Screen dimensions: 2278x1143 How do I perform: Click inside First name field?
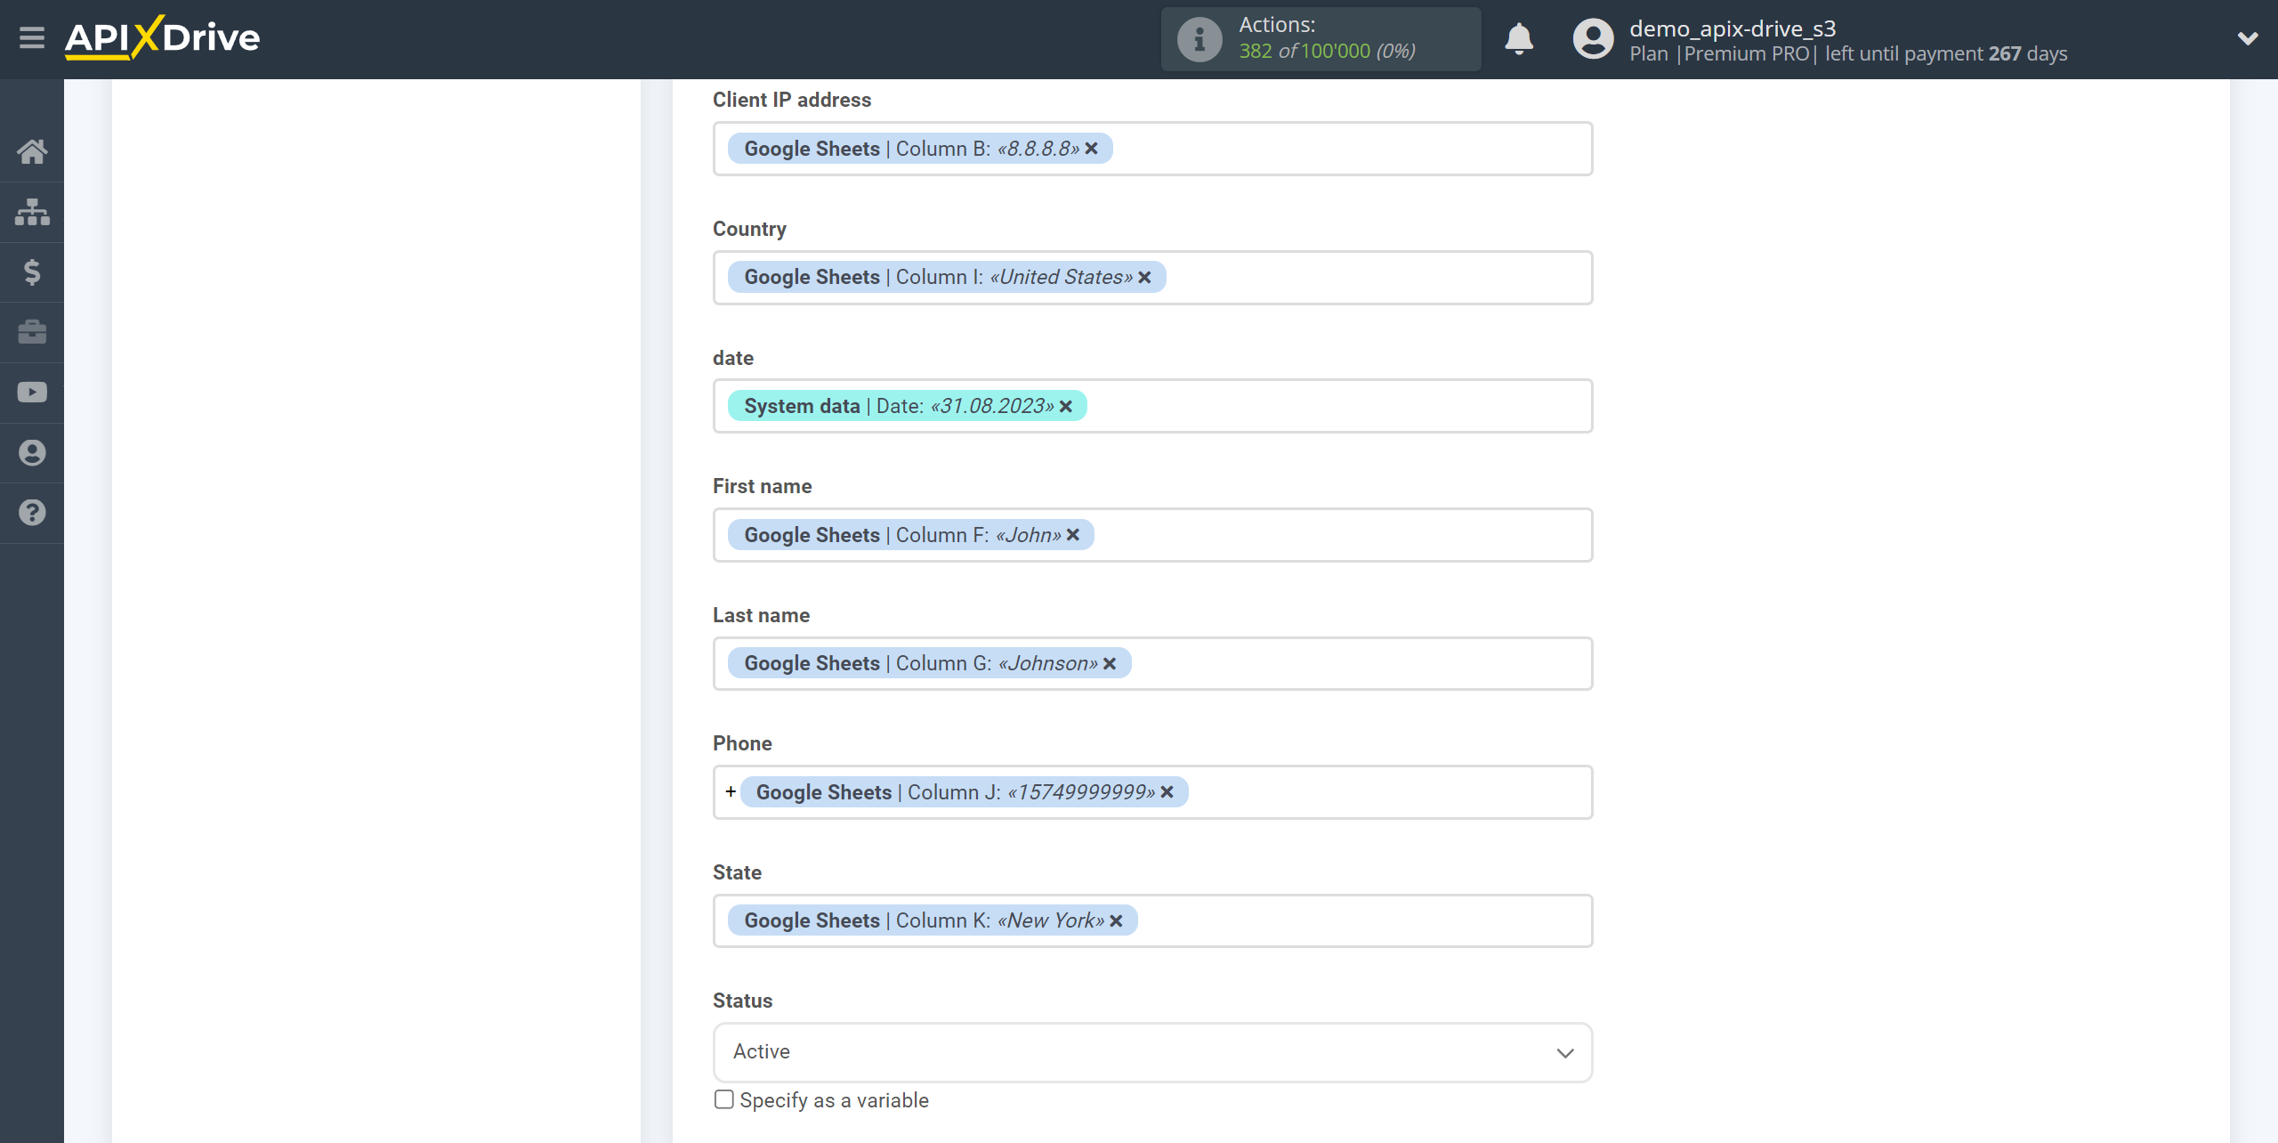(x=1152, y=535)
